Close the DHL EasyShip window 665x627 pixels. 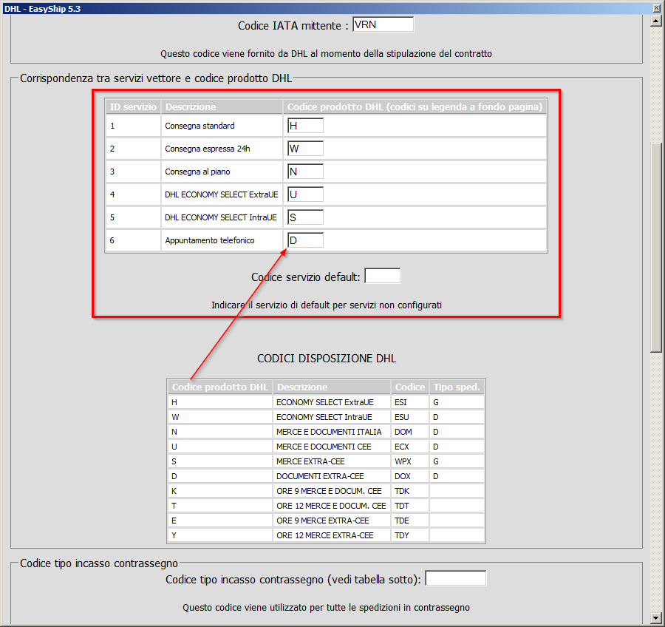[x=657, y=8]
